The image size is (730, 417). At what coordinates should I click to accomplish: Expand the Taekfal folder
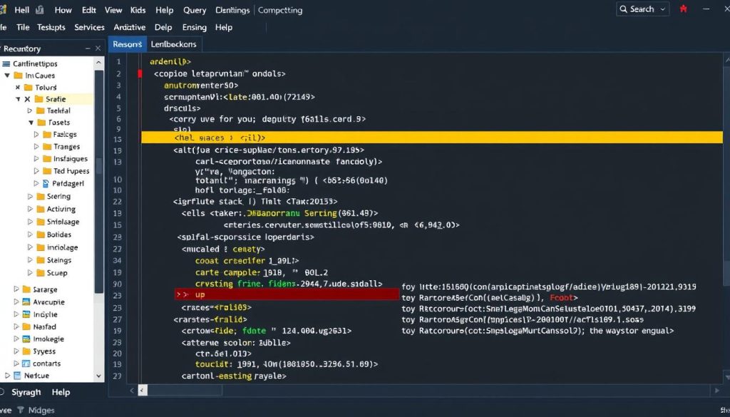pos(30,110)
